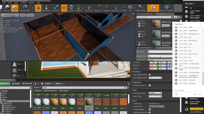
Task: Open Element 4 Textures dropdown
Action: 165,26
